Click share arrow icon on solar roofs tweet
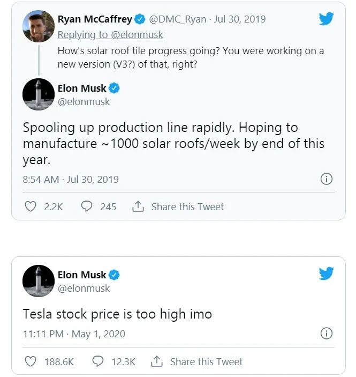356x377 pixels. tap(138, 206)
